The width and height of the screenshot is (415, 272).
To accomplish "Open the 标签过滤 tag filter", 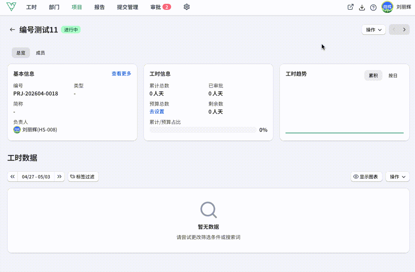I will pos(83,177).
